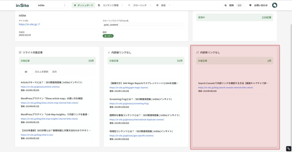Expand the 設定 chevron arrow

(169, 5)
